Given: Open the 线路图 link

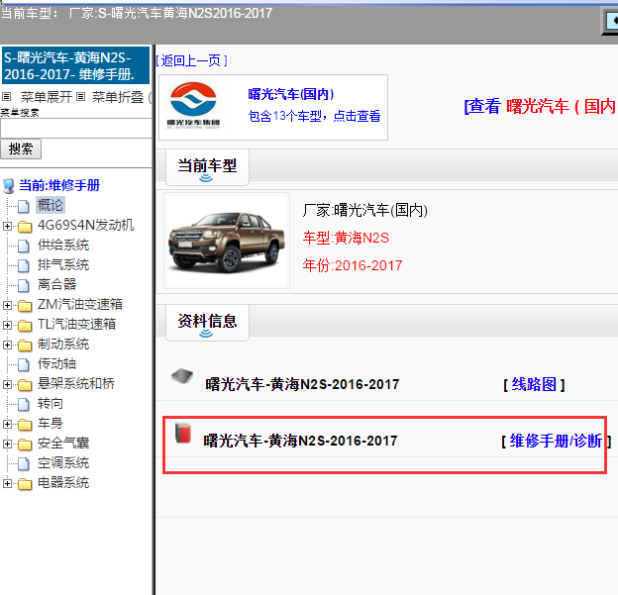Looking at the screenshot, I should (534, 384).
